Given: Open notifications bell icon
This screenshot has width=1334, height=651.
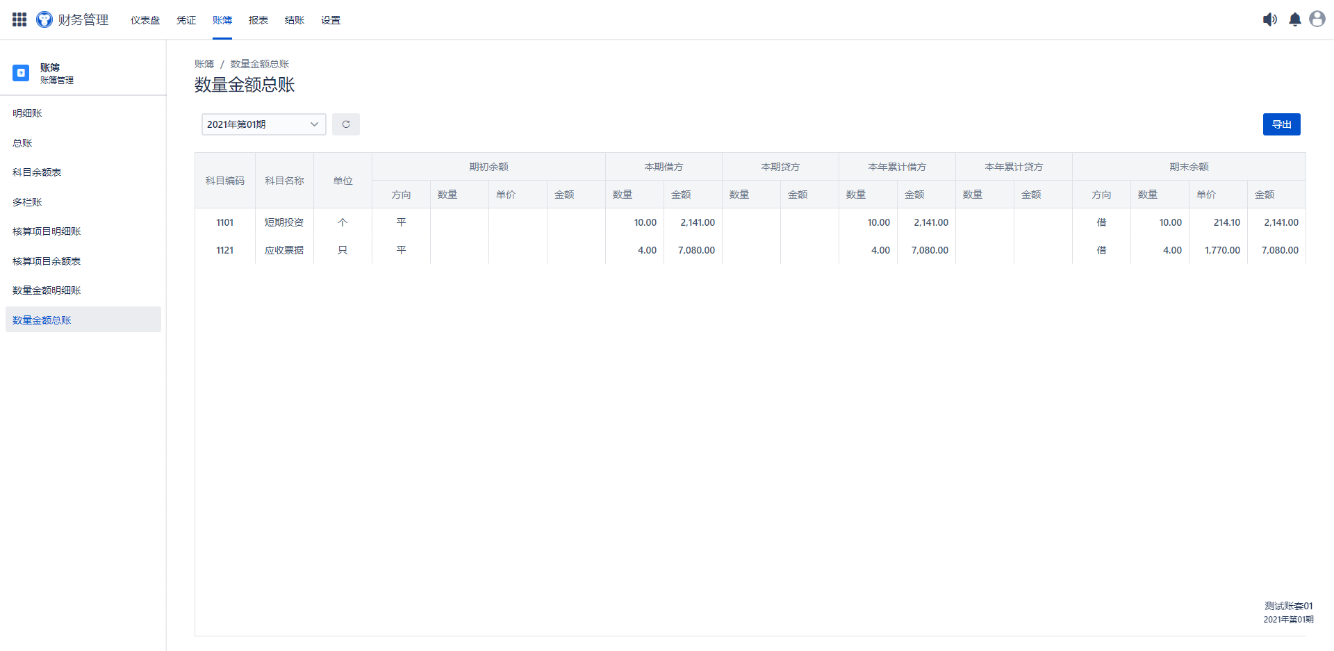Looking at the screenshot, I should click(x=1295, y=19).
